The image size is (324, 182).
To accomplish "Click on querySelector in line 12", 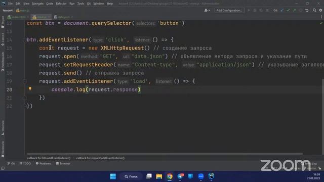I will (x=111, y=23).
